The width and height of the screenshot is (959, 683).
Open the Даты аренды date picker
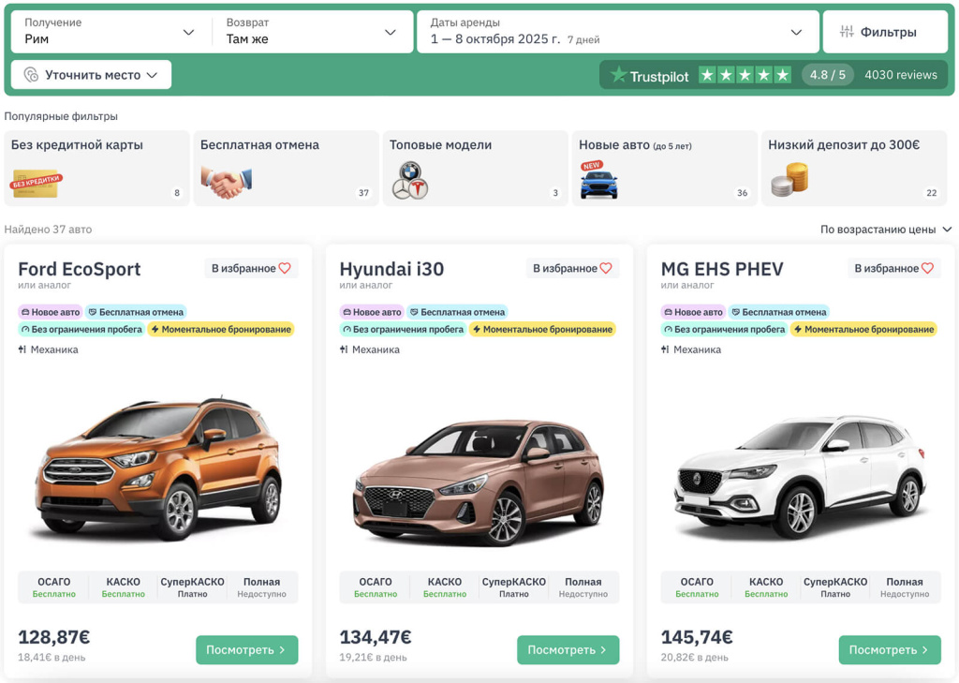[x=616, y=31]
